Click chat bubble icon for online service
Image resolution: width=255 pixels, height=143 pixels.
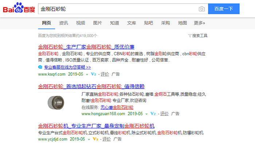(40, 67)
